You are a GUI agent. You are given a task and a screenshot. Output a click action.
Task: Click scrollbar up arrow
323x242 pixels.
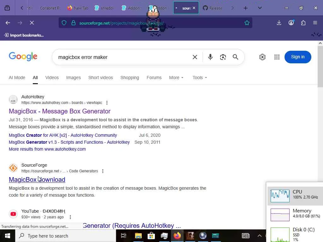point(320,43)
